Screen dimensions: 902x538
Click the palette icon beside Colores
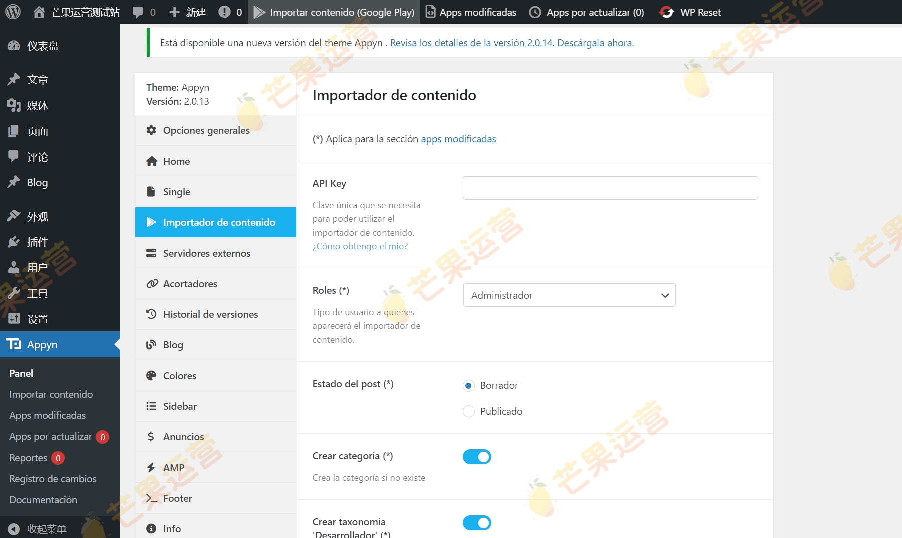click(151, 376)
